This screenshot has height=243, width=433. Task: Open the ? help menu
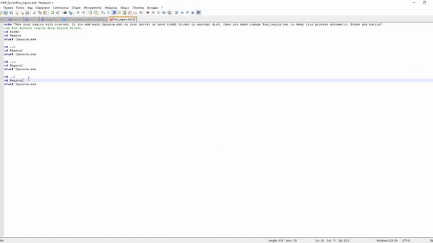click(162, 7)
